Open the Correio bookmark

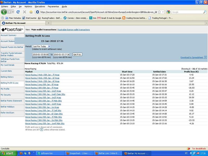click(76, 18)
